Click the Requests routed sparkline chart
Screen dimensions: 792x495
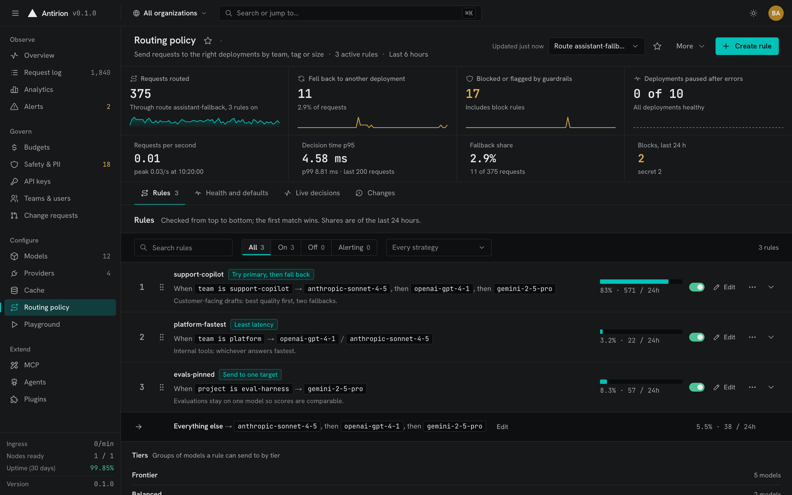pos(205,122)
